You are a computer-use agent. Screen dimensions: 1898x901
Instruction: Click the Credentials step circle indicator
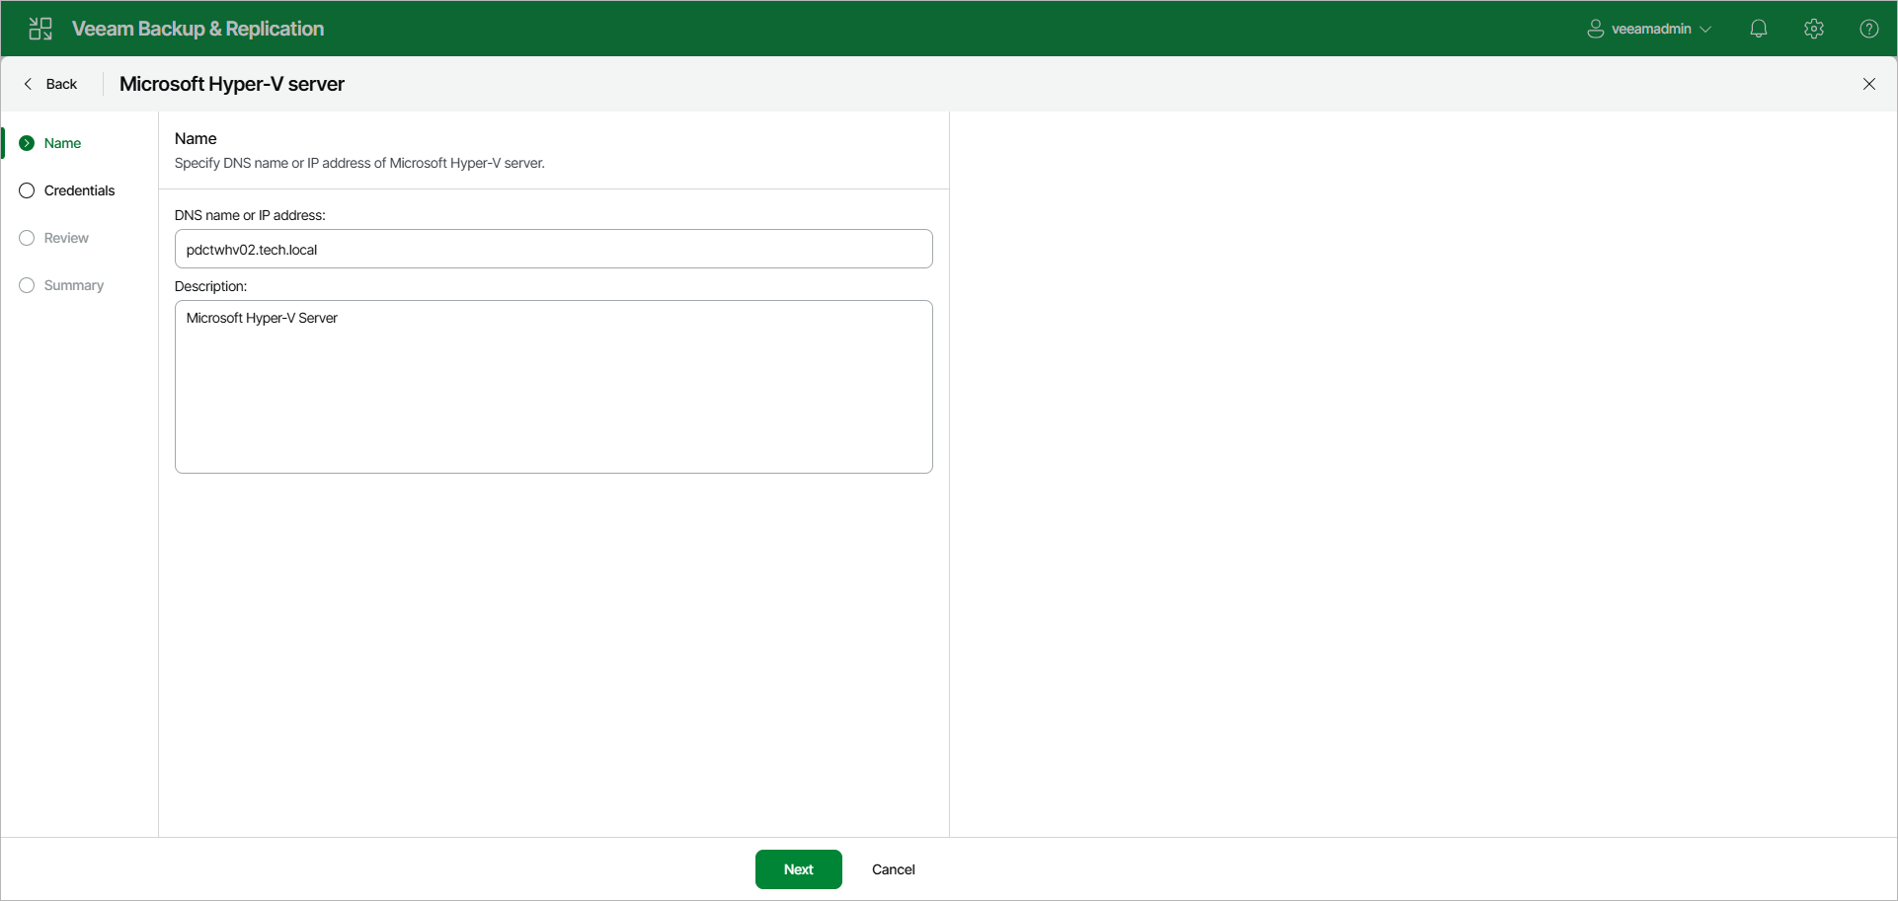27,190
